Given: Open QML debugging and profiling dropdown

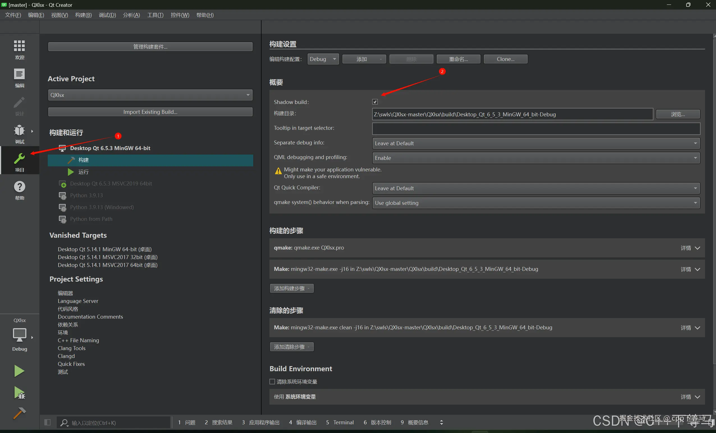Looking at the screenshot, I should [536, 158].
